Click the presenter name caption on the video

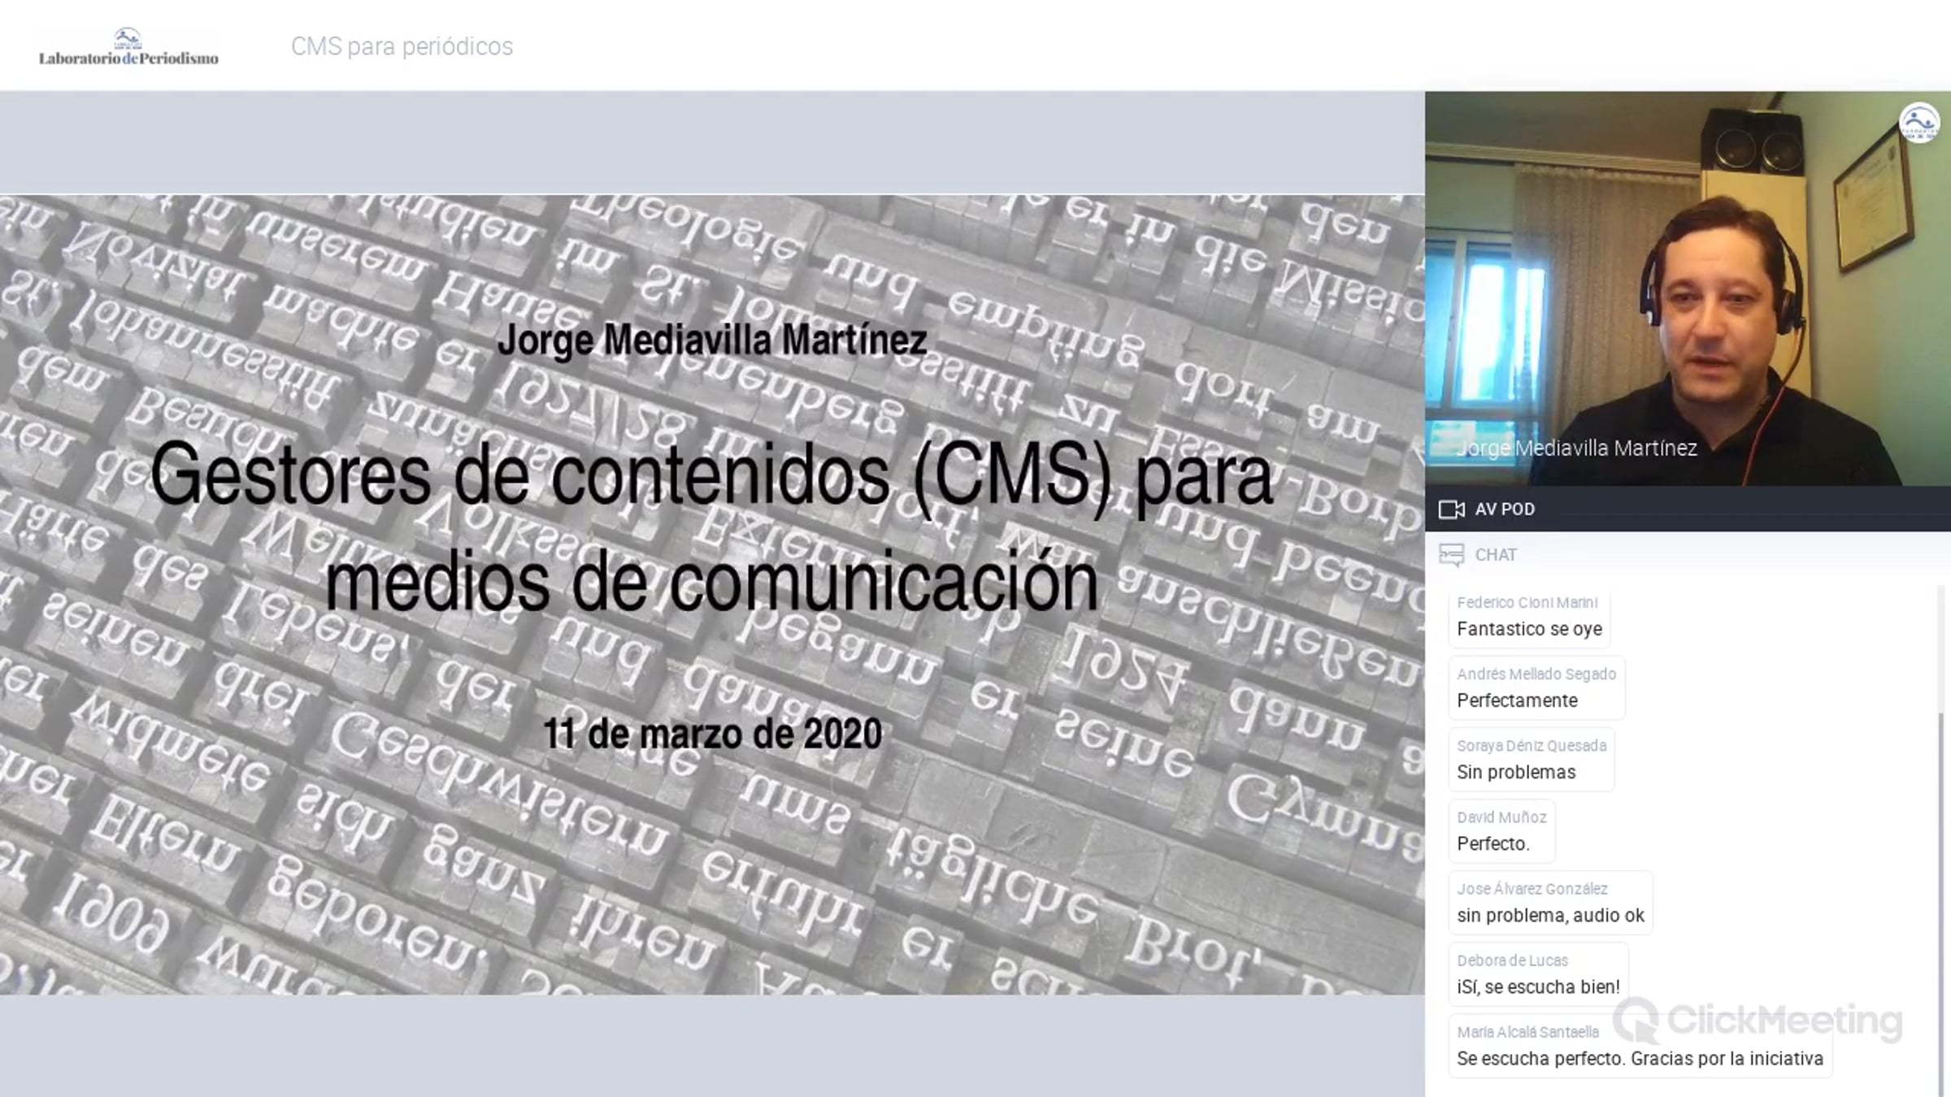(1576, 448)
